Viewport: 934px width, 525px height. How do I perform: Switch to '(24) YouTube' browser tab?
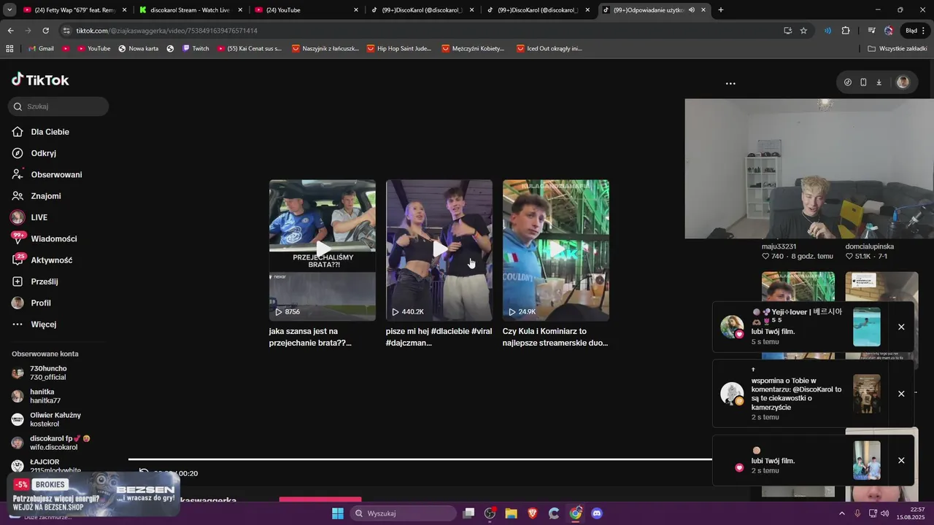click(x=306, y=10)
